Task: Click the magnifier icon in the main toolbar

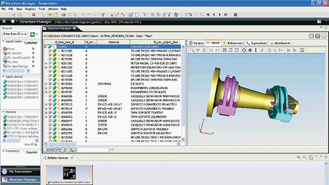Action: pyautogui.click(x=202, y=15)
